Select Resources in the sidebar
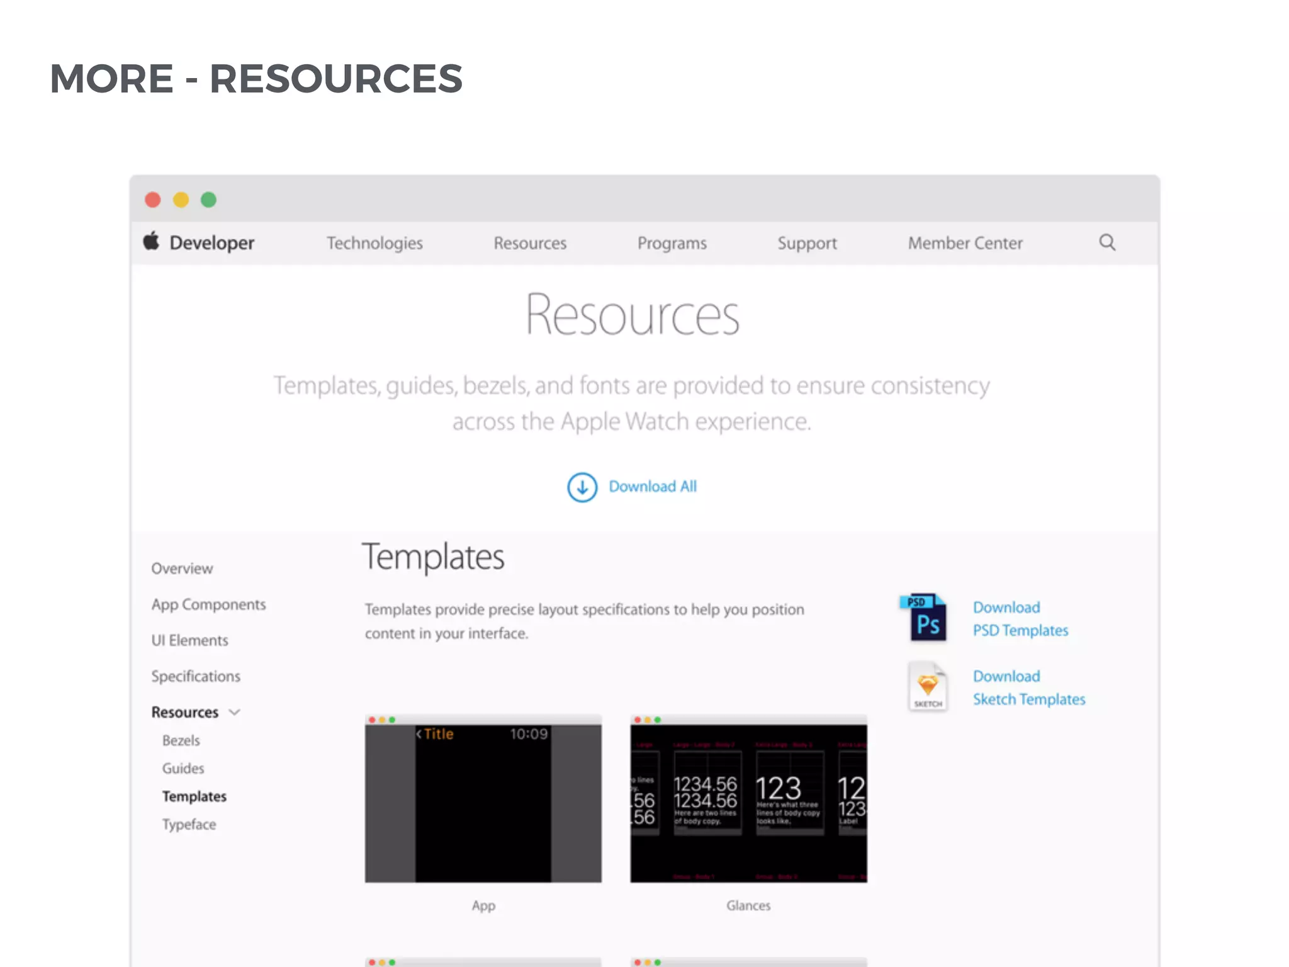 184,713
